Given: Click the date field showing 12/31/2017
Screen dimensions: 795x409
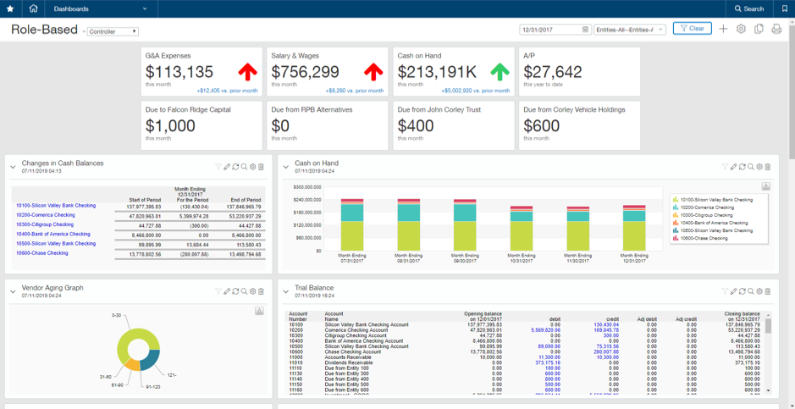Looking at the screenshot, I should 555,30.
